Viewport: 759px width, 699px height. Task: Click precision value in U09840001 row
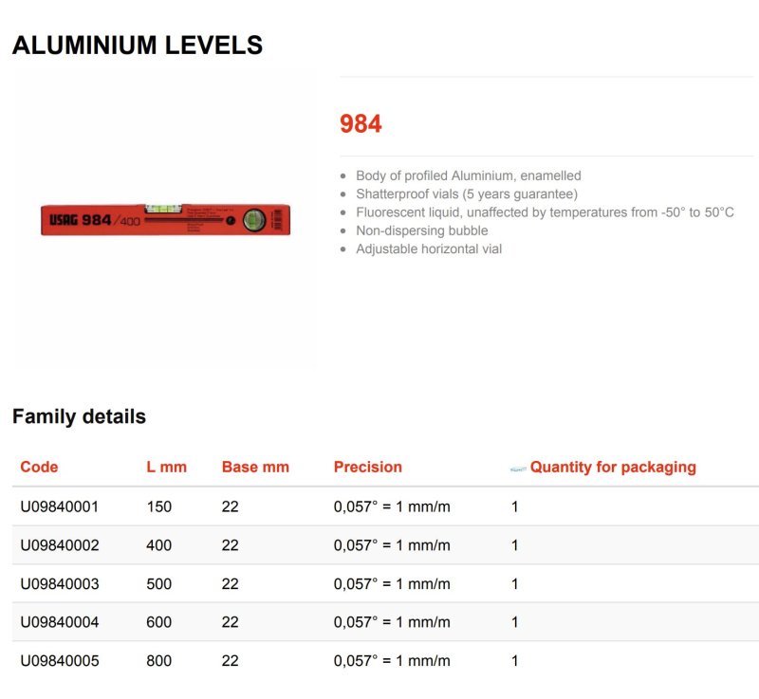click(x=392, y=506)
